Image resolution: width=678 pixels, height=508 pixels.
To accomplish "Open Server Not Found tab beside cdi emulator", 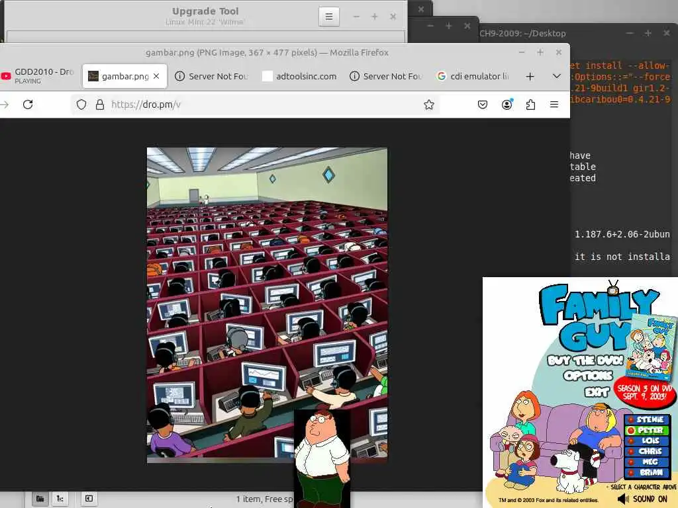I will [x=387, y=77].
